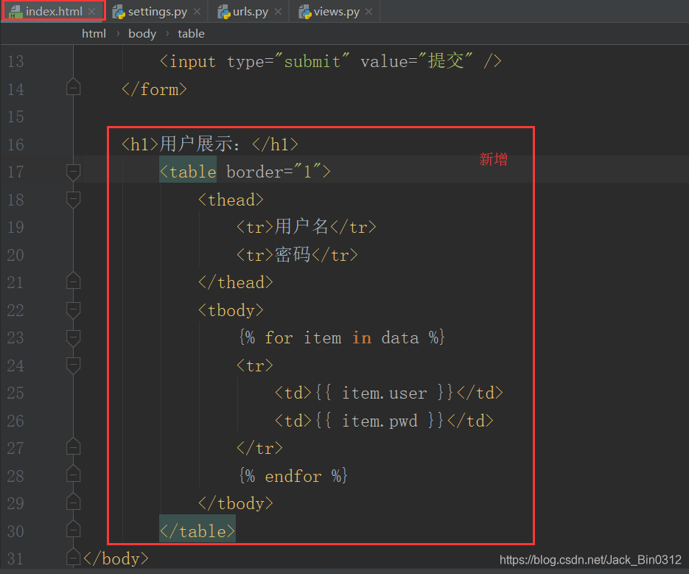Viewport: 689px width, 574px height.
Task: Click the gutter fold icon at line 30
Action: click(73, 531)
